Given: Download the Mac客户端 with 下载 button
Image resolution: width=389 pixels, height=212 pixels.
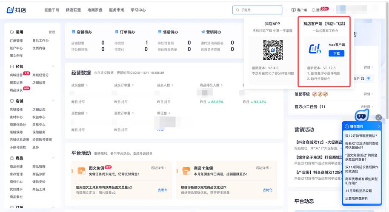Looking at the screenshot, I should click(x=336, y=53).
